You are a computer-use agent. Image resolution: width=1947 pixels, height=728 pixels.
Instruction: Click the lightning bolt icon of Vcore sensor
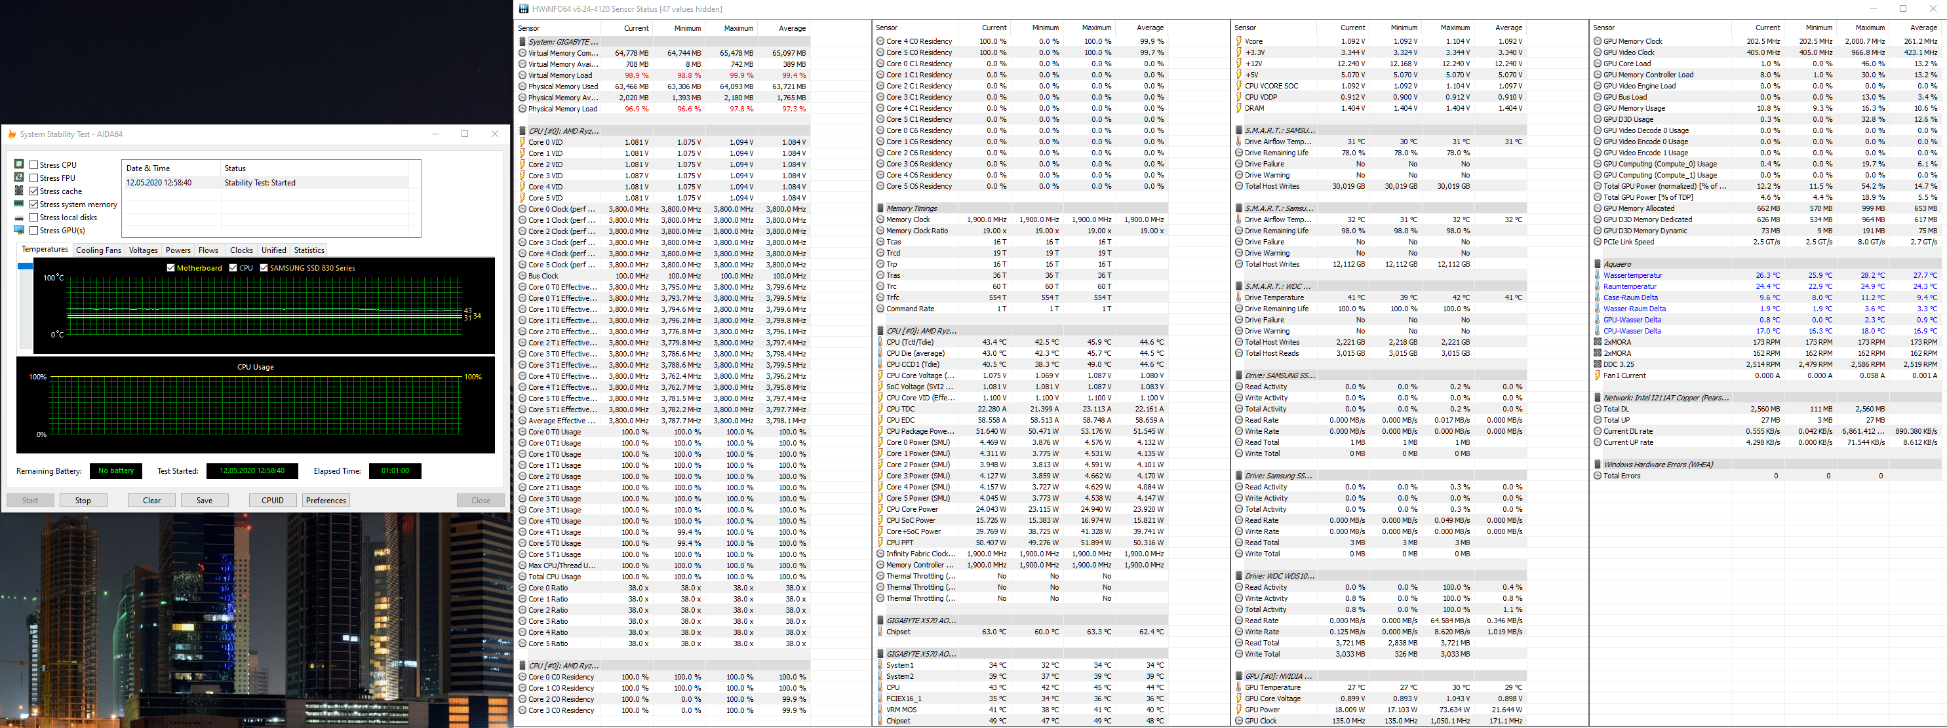coord(1239,41)
